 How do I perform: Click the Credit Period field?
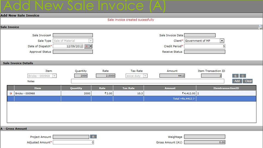coord(205,46)
